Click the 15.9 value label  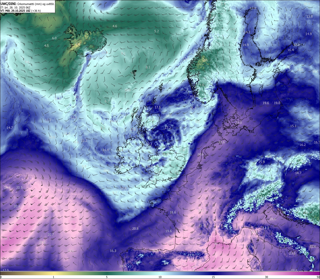[x=261, y=162]
